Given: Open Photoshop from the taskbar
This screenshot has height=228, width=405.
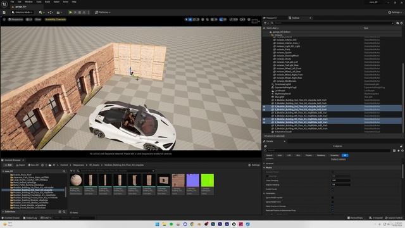Looking at the screenshot, I should tap(213, 224).
